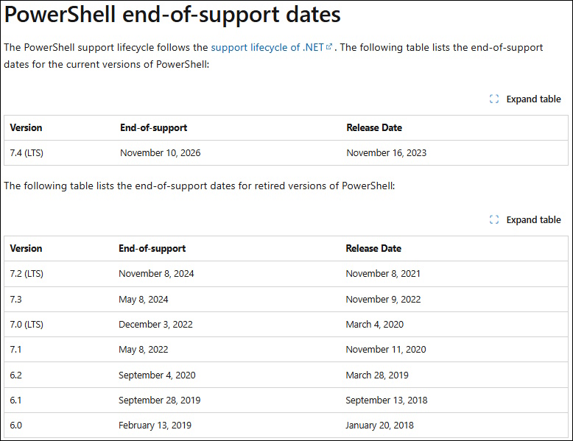Click the March 4, 2020 release date

pos(375,325)
